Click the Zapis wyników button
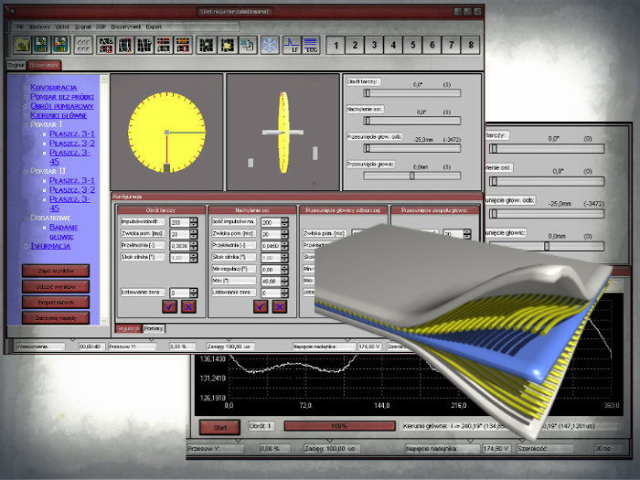 55,271
